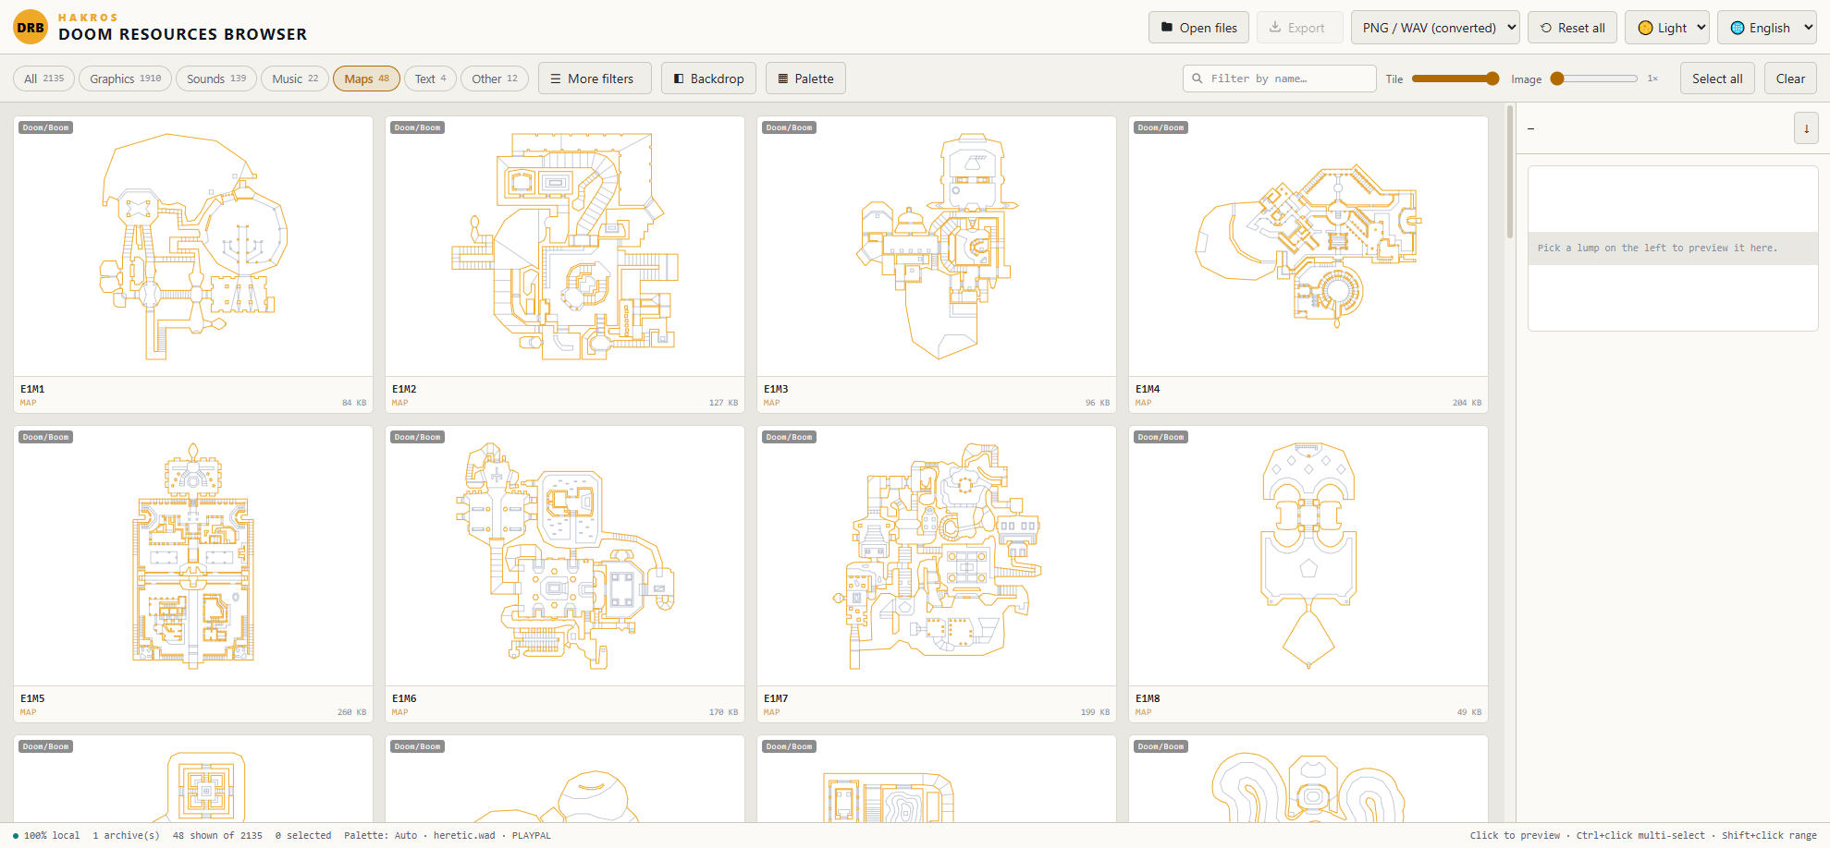Click the 127 KB size text
The width and height of the screenshot is (1830, 848).
pos(723,403)
